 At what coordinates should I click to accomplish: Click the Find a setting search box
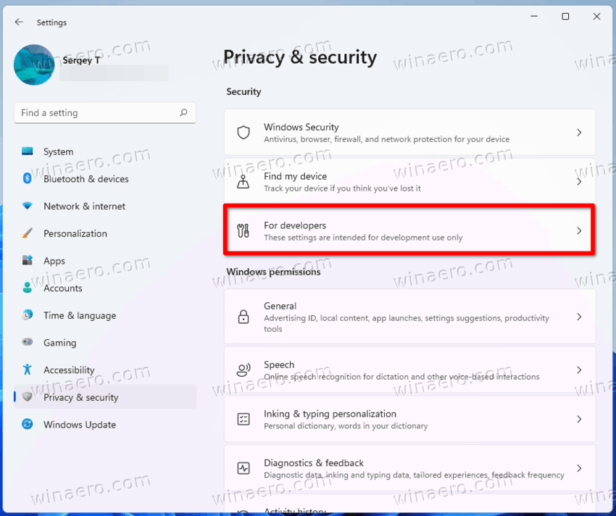point(105,113)
